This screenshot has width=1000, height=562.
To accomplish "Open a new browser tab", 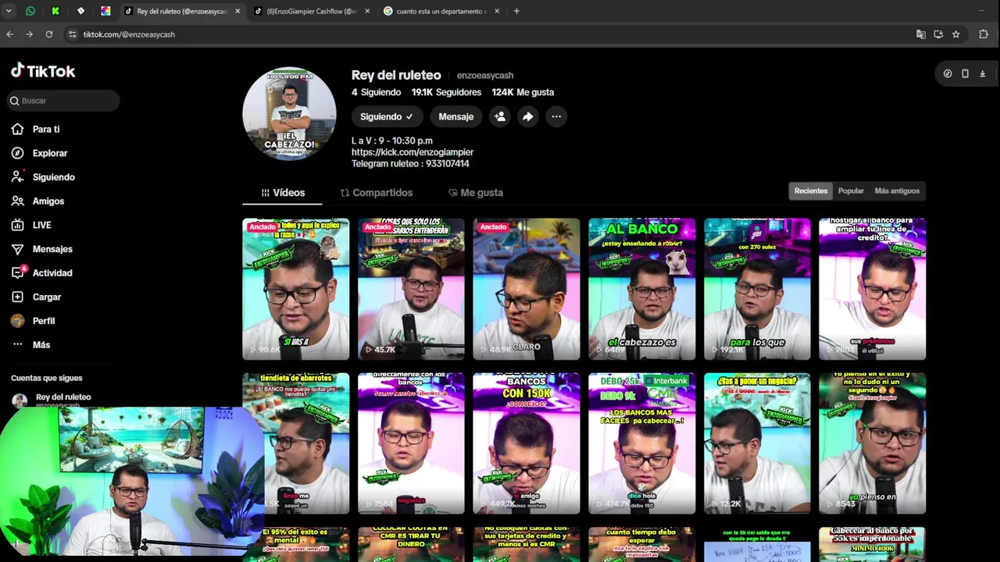I will (516, 11).
